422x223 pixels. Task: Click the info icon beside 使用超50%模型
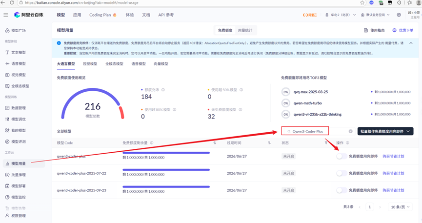coord(241,90)
